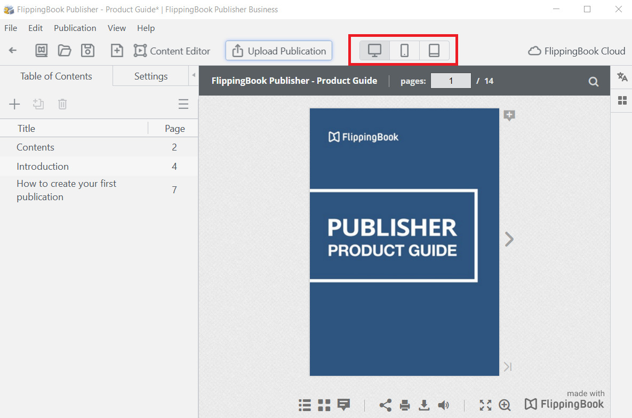Image resolution: width=632 pixels, height=418 pixels.
Task: Delete TOC item with trash icon
Action: click(x=62, y=104)
